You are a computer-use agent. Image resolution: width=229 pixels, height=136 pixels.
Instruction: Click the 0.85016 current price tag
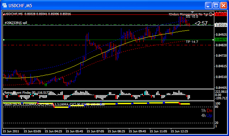(221, 25)
